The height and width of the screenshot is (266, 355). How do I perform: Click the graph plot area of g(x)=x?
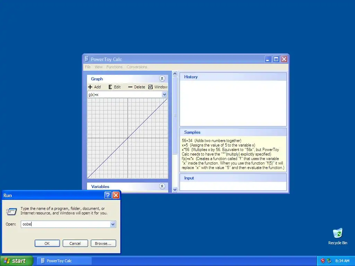pyautogui.click(x=128, y=138)
